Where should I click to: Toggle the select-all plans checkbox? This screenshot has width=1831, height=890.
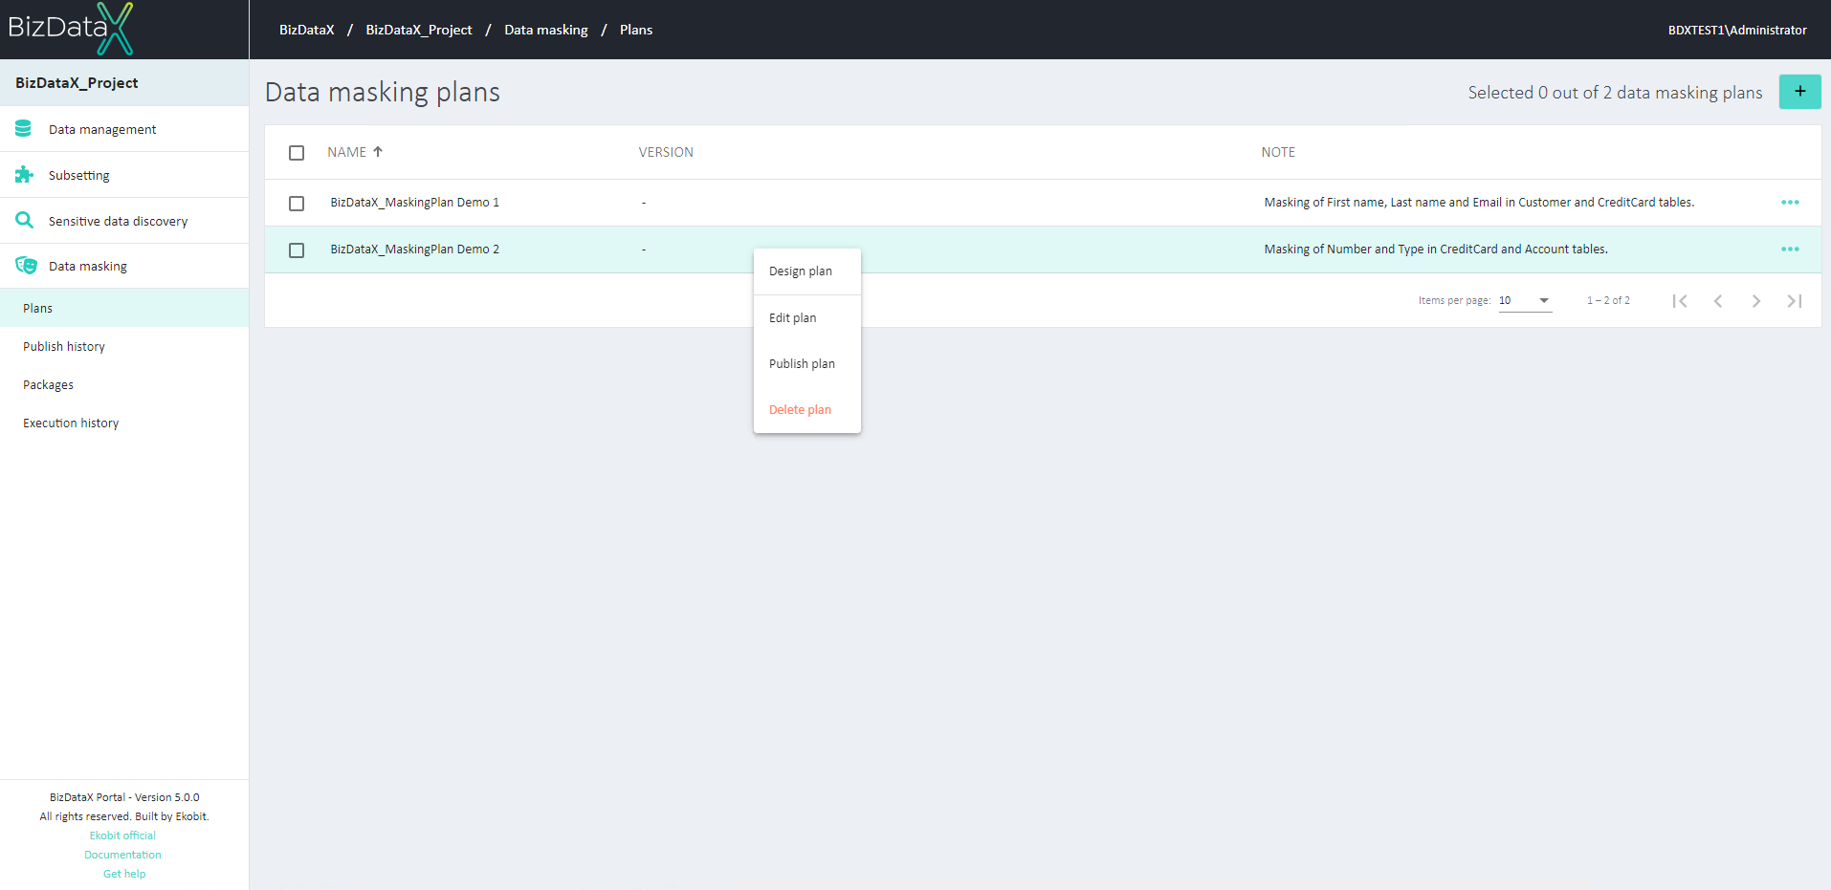tap(297, 153)
